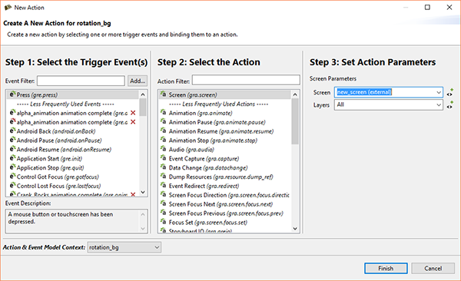
Task: Click the Android Pause event icon
Action: pyautogui.click(x=12, y=140)
